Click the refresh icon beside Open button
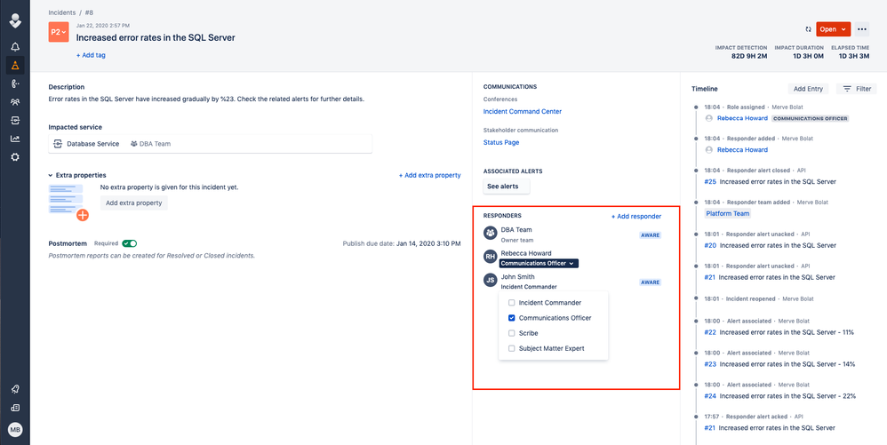This screenshot has height=445, width=887. tap(809, 29)
